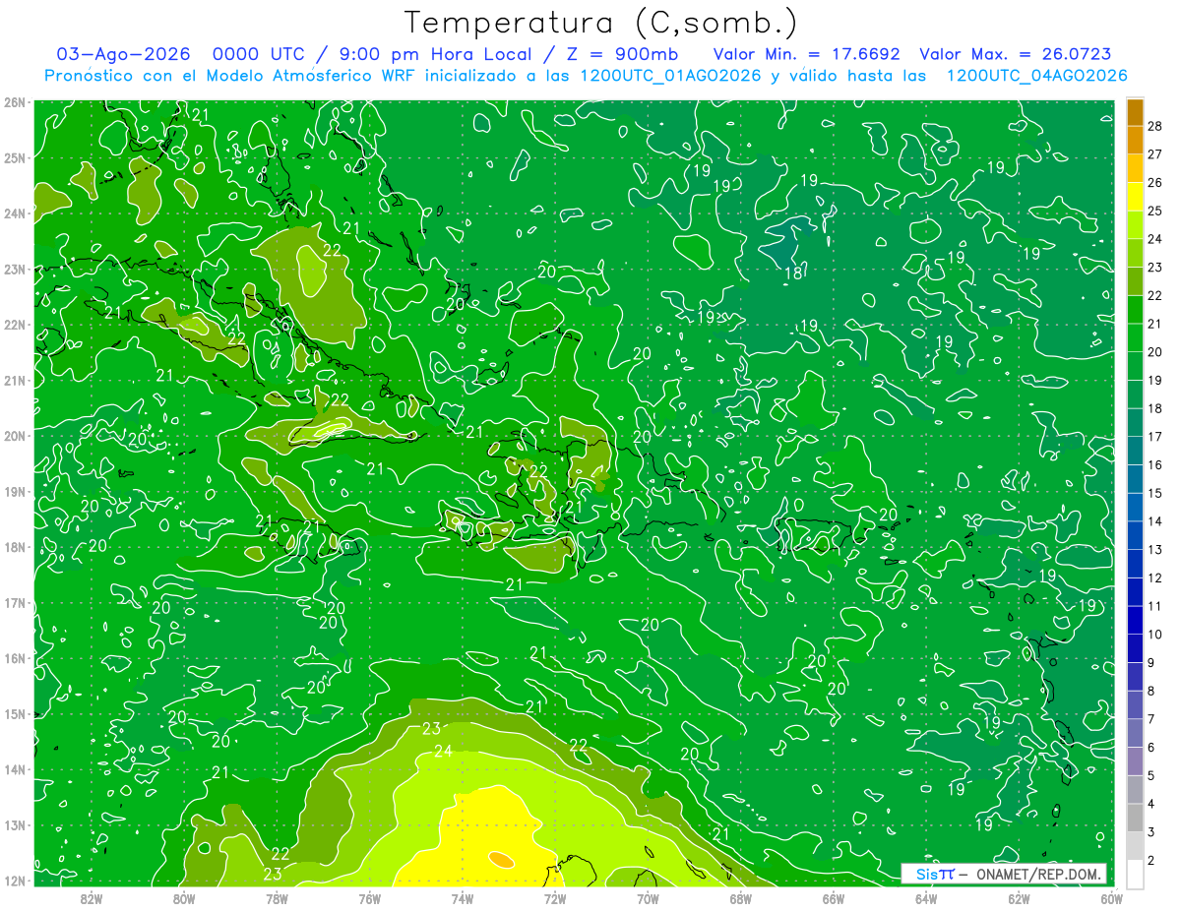Click the "22N" latitude axis label
Screen dimensions: 1181x912
(x=15, y=325)
